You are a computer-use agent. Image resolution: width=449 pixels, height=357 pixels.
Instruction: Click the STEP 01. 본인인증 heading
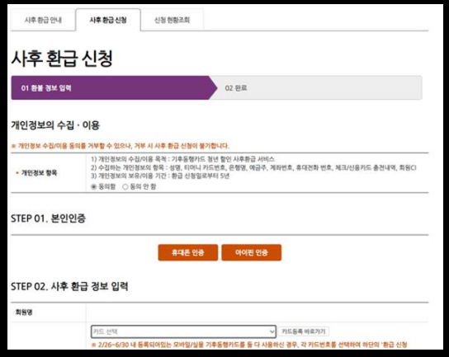tap(49, 218)
